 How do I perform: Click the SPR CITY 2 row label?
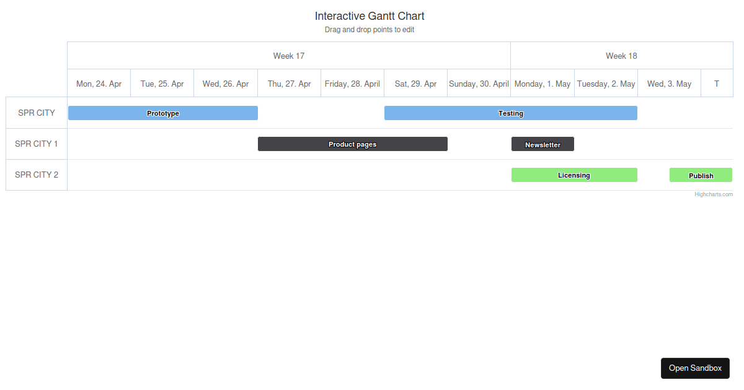(x=36, y=175)
